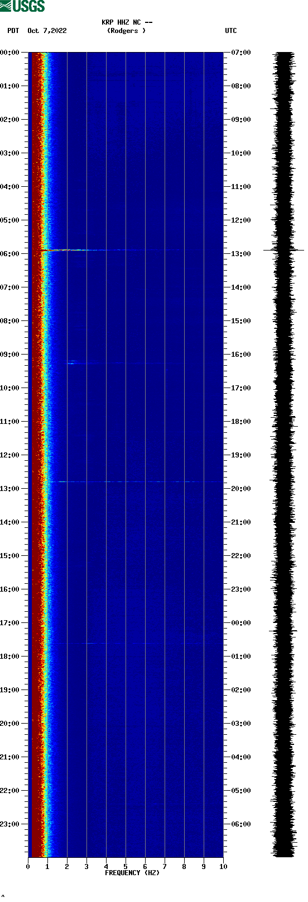308x902 pixels.
Task: Click the 22:00 PDT time label
Action: (10, 791)
